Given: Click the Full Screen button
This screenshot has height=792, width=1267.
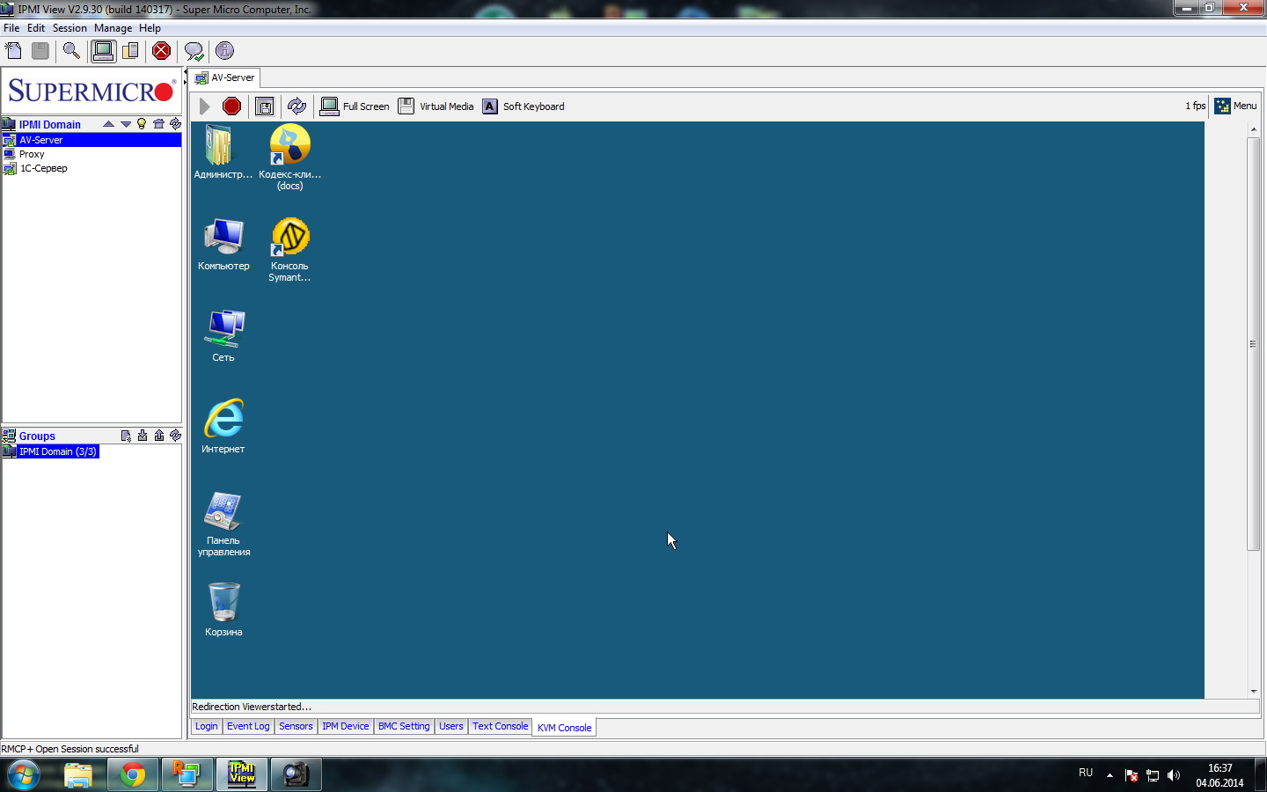Looking at the screenshot, I should (355, 106).
